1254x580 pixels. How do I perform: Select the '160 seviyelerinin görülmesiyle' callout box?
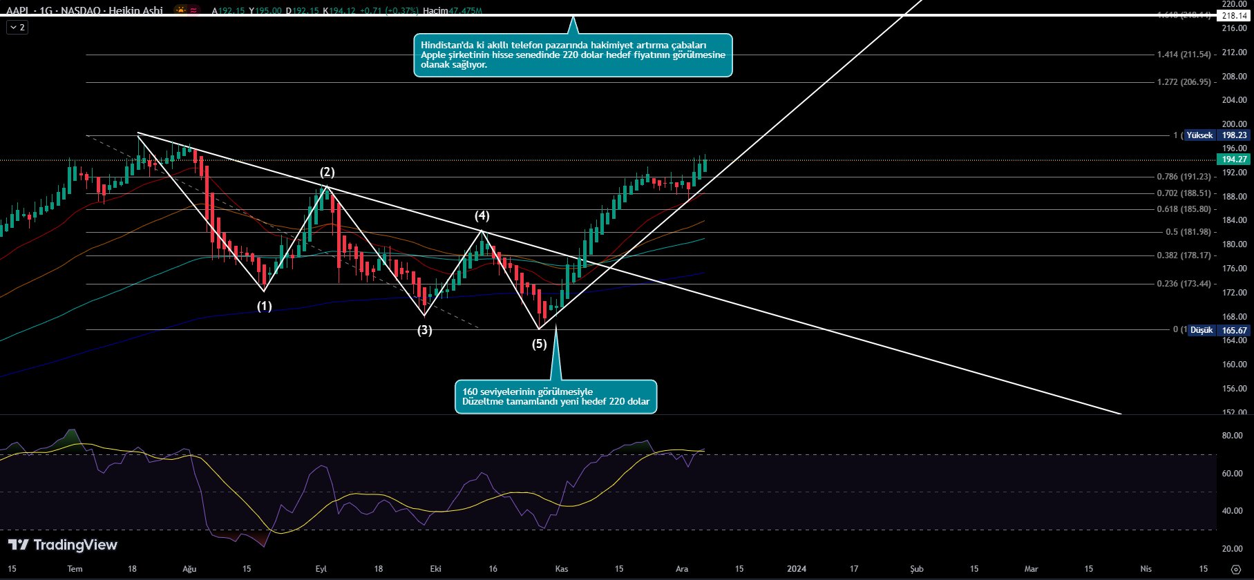point(556,396)
